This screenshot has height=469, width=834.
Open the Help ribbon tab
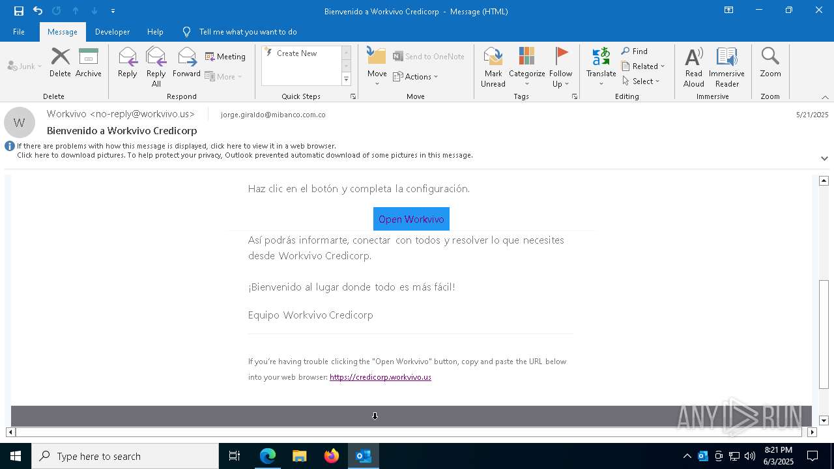(x=155, y=32)
